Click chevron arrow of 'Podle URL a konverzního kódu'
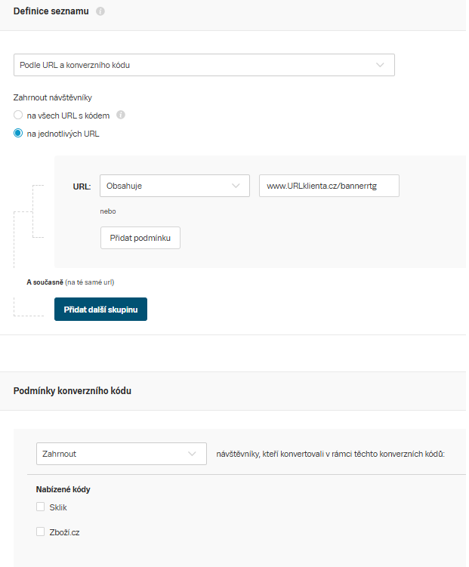 click(380, 65)
